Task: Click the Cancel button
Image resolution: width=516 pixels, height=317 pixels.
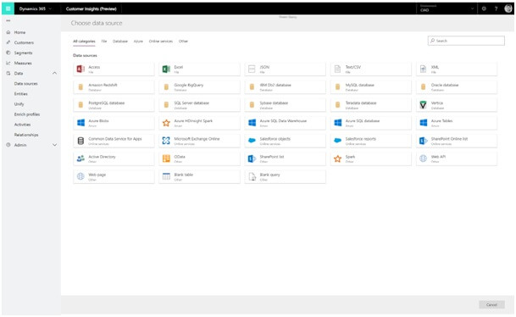Action: [x=491, y=305]
